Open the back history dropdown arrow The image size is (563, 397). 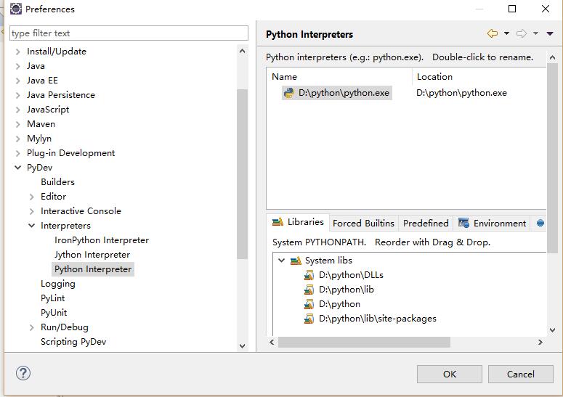[x=506, y=33]
